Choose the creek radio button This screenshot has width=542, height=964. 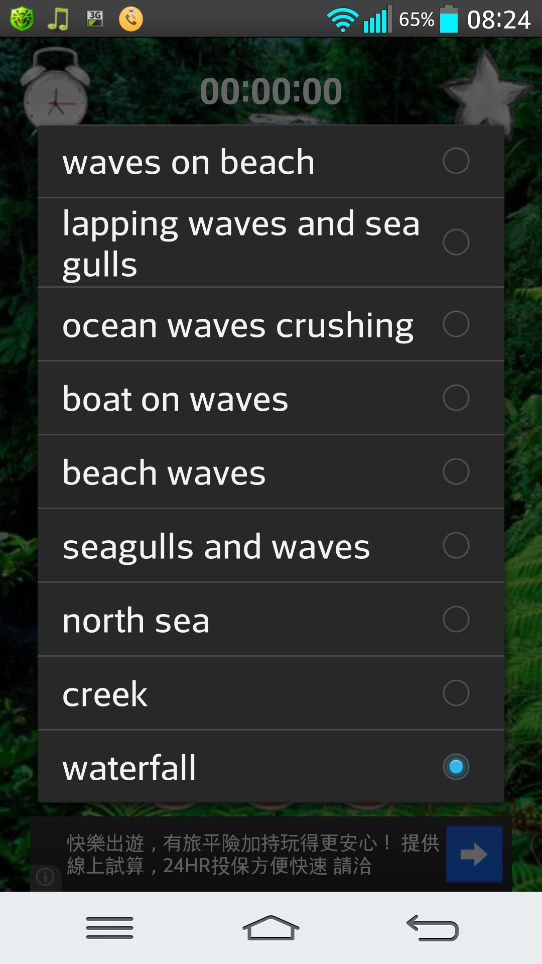point(456,693)
